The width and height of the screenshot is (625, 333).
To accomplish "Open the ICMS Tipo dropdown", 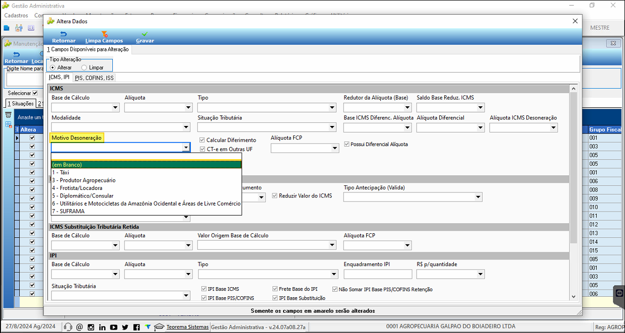I will click(x=332, y=107).
